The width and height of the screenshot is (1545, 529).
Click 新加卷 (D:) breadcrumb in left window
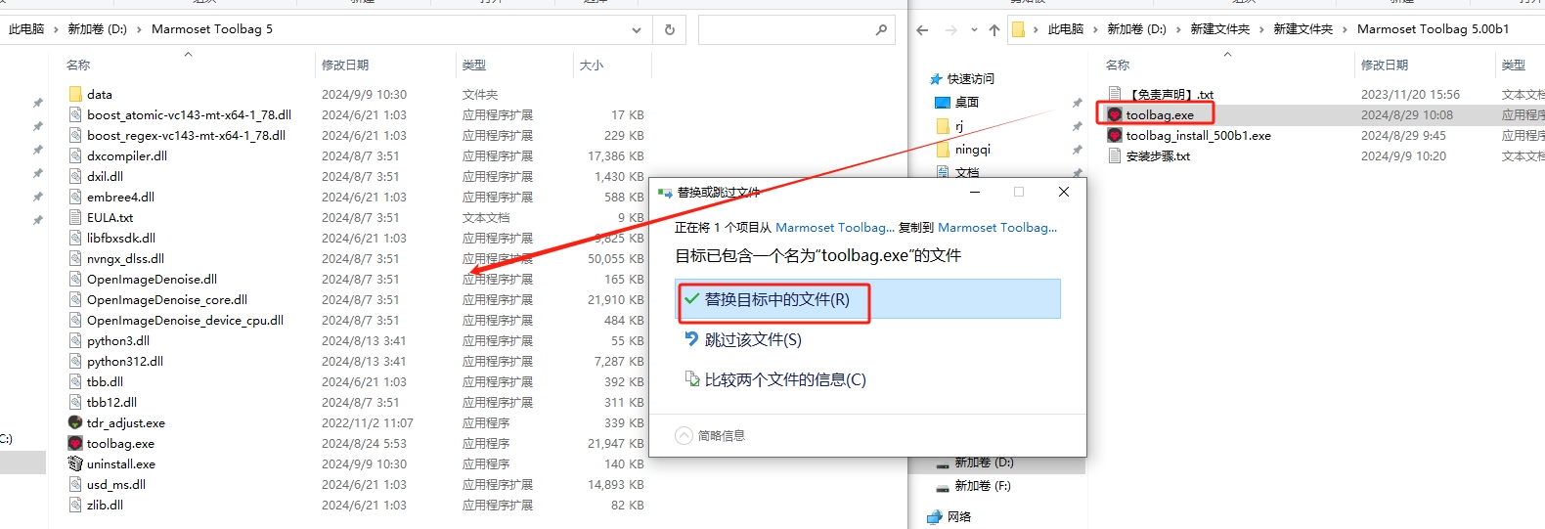click(97, 29)
